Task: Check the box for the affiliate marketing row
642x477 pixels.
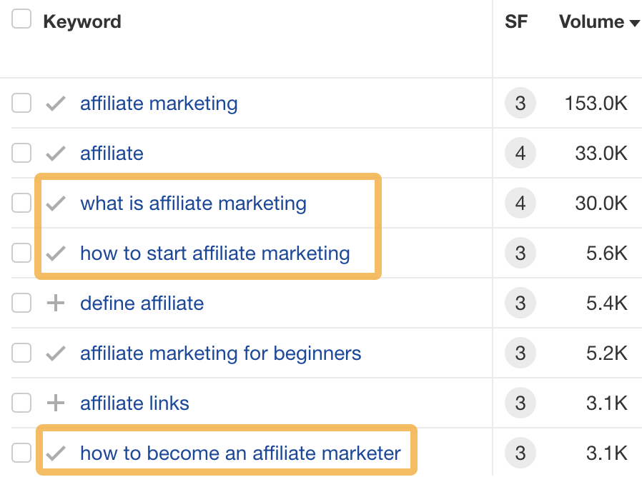Action: [x=21, y=103]
